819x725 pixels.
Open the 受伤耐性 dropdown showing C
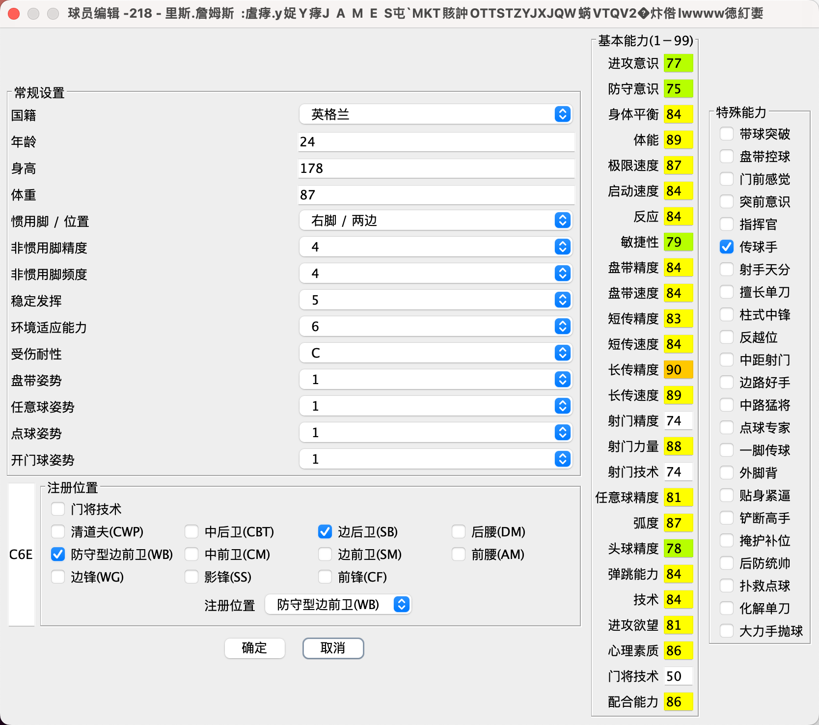[436, 353]
